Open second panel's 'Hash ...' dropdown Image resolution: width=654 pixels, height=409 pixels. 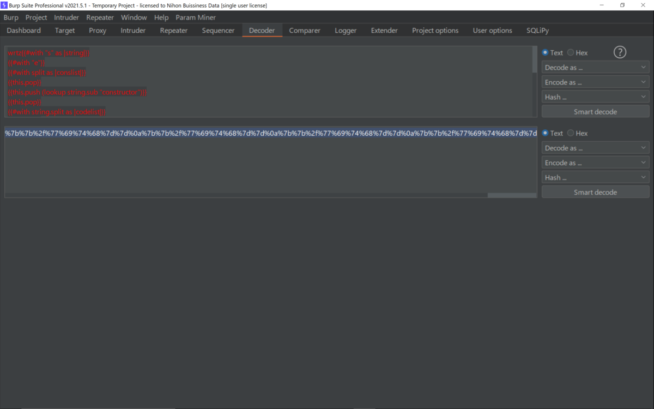pyautogui.click(x=595, y=177)
